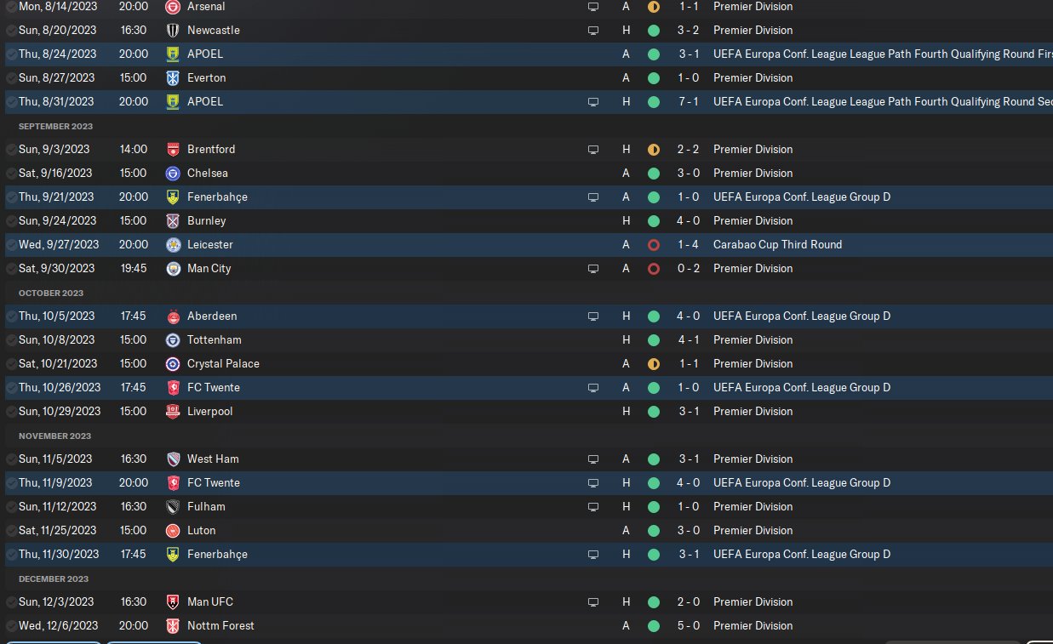Open the Brentford club badge icon
The image size is (1053, 644).
(173, 149)
